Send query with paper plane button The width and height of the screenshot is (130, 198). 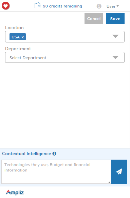119,172
